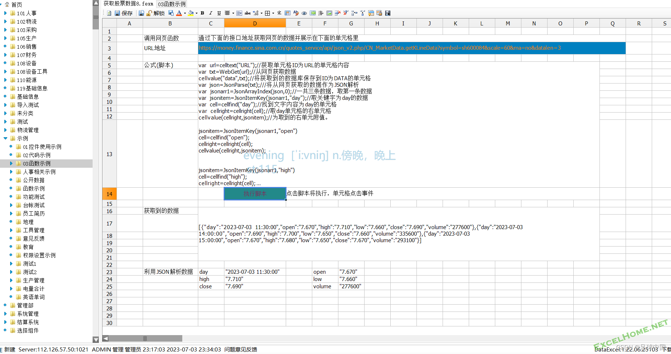Select row 14 header
The width and height of the screenshot is (671, 354).
pyautogui.click(x=109, y=194)
